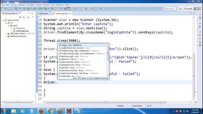Open the Navigate menu
203x114 pixels.
click(31, 5)
